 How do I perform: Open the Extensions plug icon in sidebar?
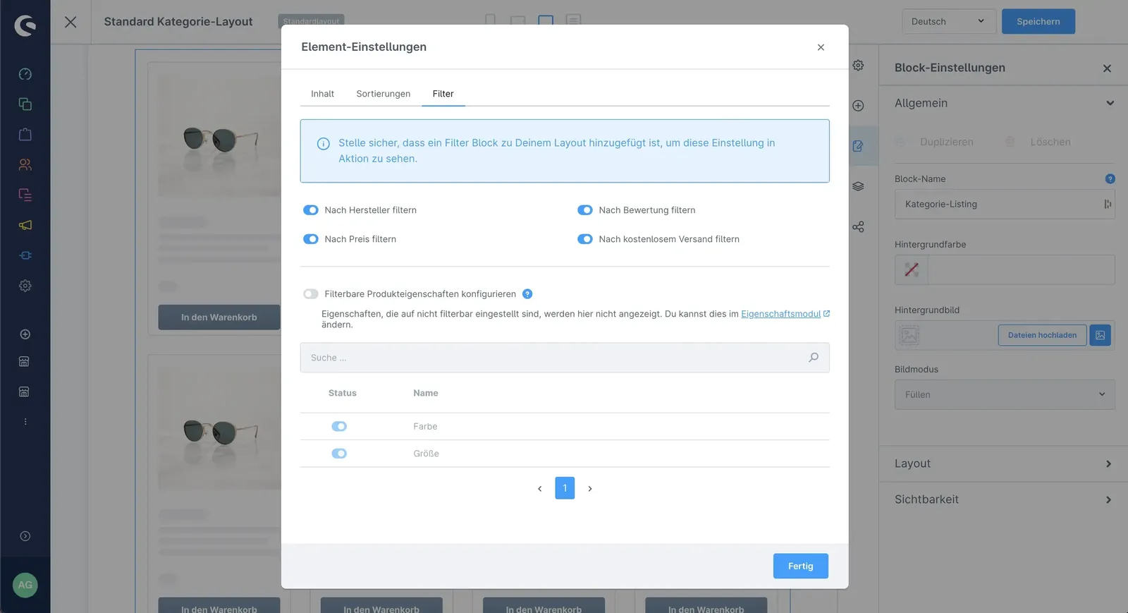point(25,255)
